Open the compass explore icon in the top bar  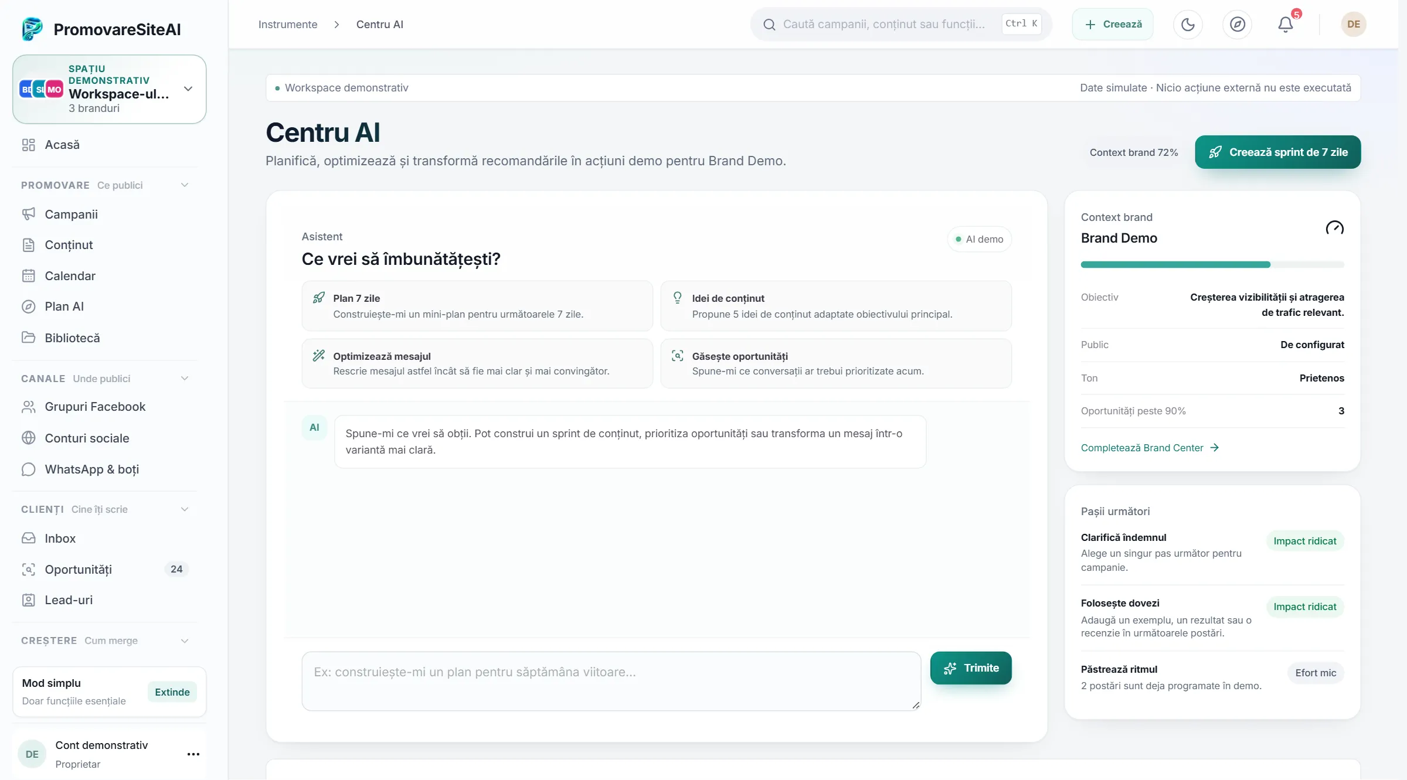pyautogui.click(x=1237, y=24)
